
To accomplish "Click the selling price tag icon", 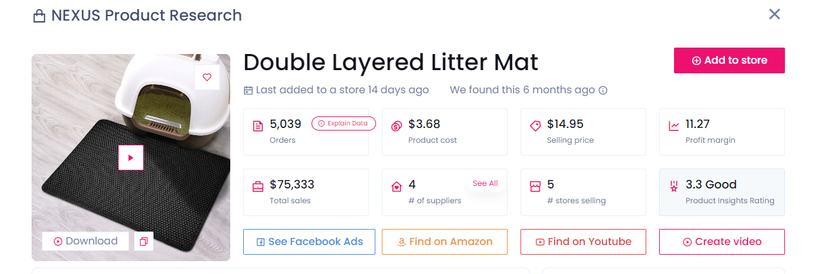I will pyautogui.click(x=535, y=127).
